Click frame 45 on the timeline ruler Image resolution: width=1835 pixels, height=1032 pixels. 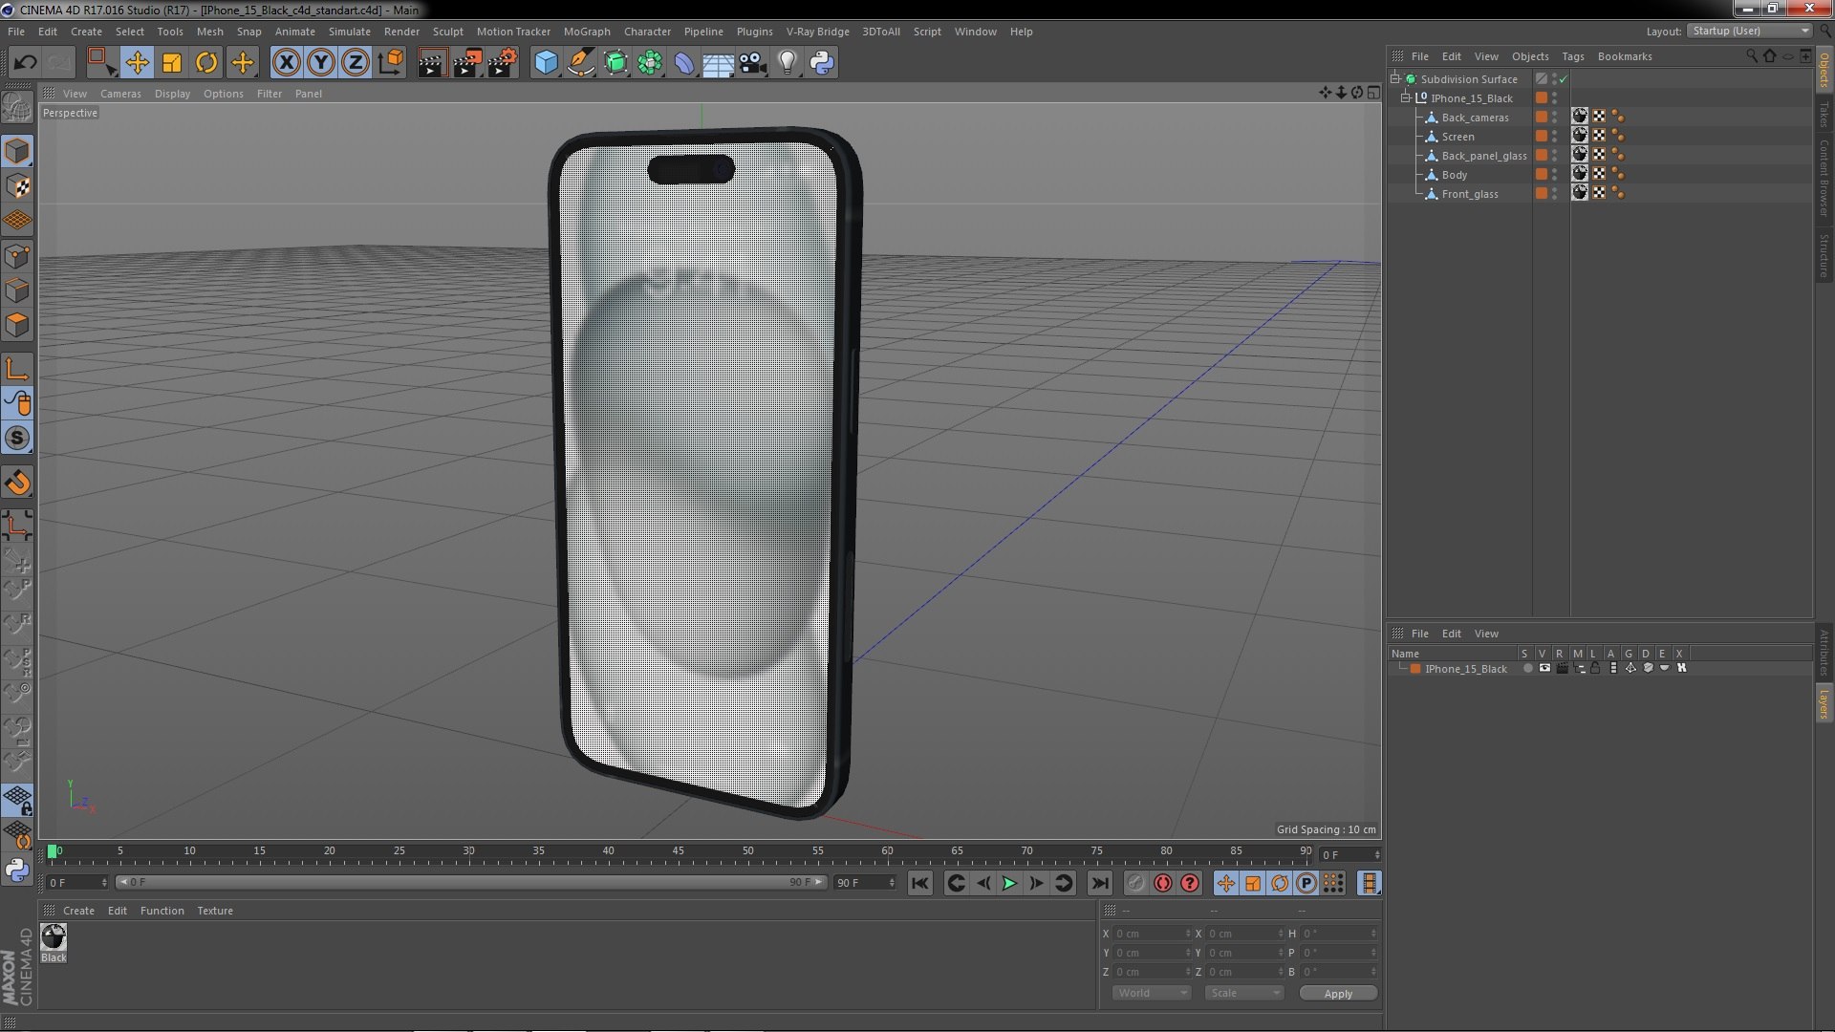(x=678, y=851)
